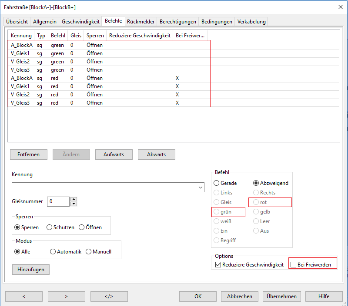
Task: Click the Gleisnummer input field
Action: (58, 201)
